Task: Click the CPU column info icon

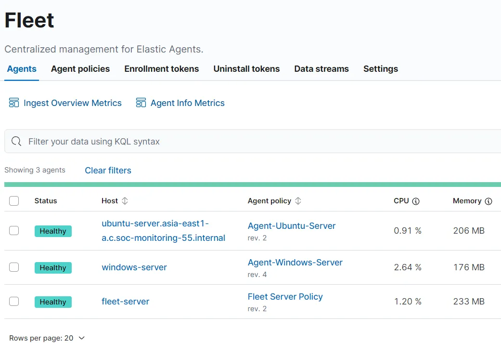Action: coord(417,201)
